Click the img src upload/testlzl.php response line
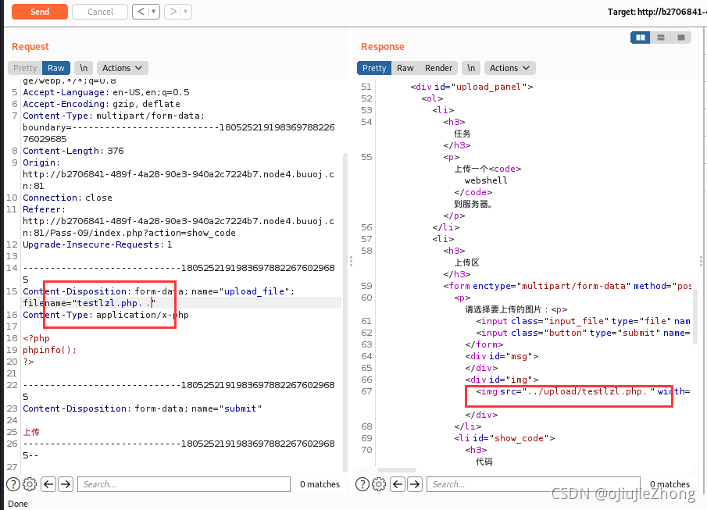Image resolution: width=707 pixels, height=510 pixels. 583,391
